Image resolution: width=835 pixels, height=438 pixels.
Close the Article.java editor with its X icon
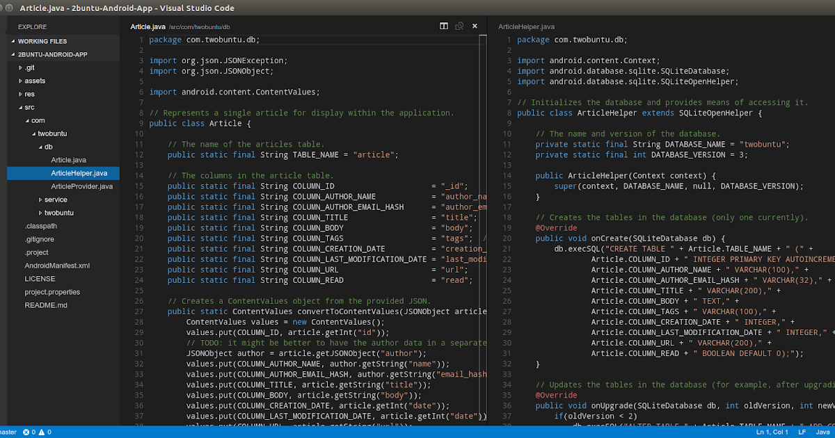click(475, 26)
